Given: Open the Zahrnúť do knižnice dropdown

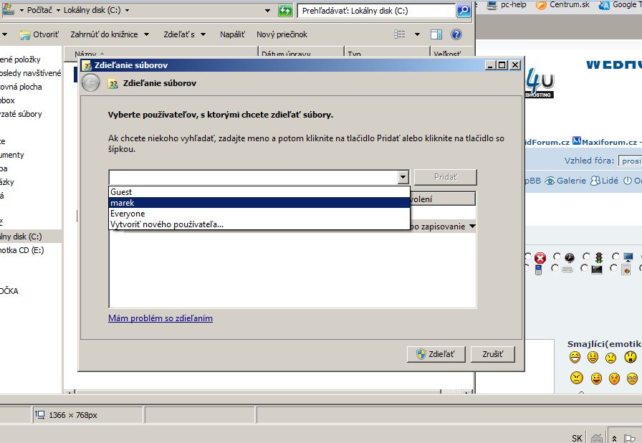Looking at the screenshot, I should pos(110,34).
